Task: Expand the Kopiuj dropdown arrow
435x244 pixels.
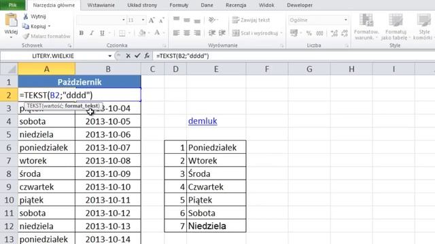Action: 50,26
